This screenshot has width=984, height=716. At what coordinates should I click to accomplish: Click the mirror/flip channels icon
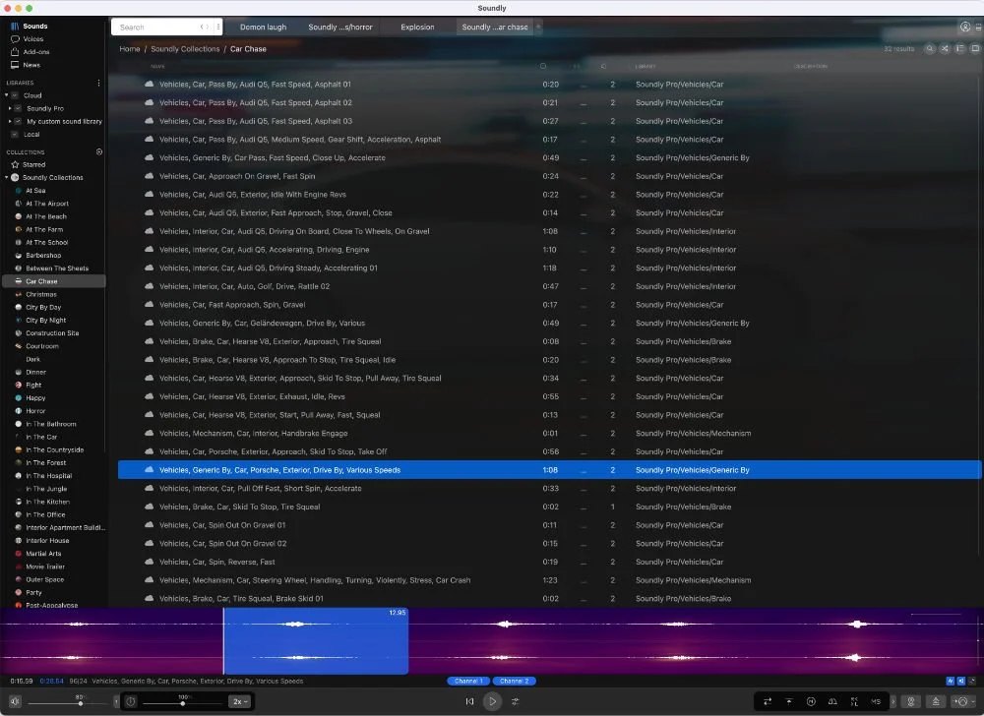pyautogui.click(x=832, y=701)
